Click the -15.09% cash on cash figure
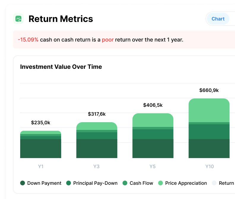 coord(28,40)
